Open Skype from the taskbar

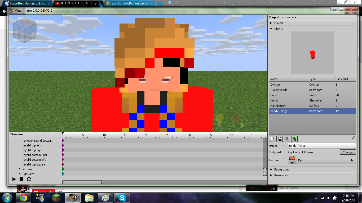(x=122, y=198)
